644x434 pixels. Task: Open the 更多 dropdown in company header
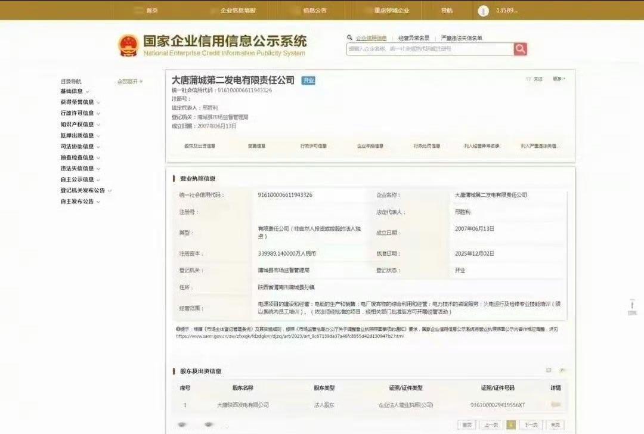[x=559, y=79]
